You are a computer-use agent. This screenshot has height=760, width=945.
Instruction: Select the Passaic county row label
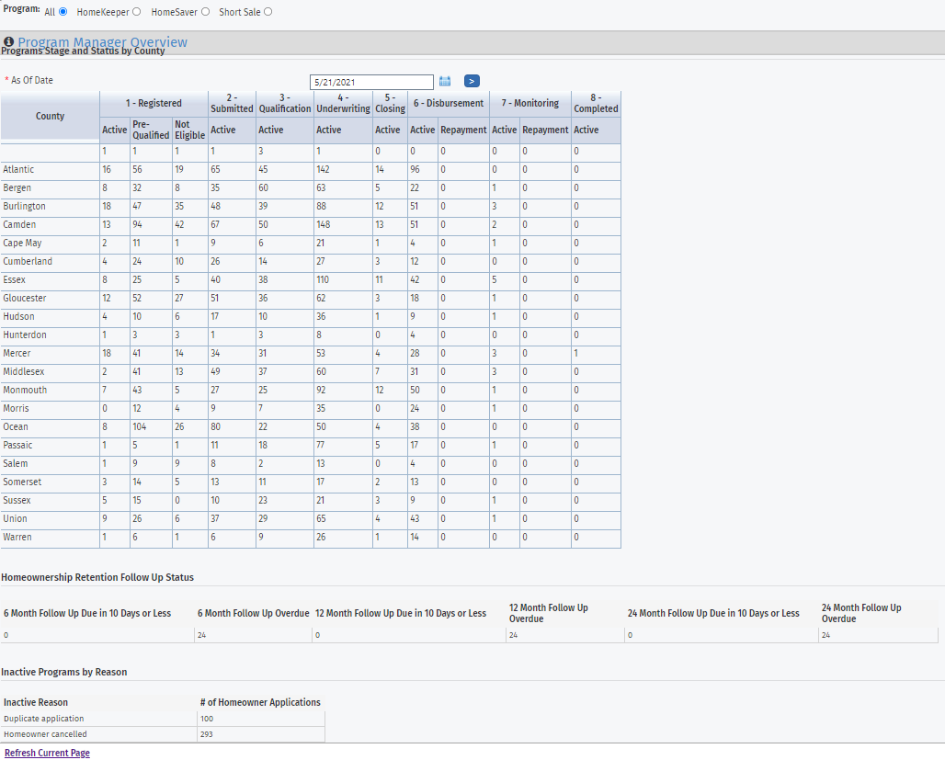17,446
